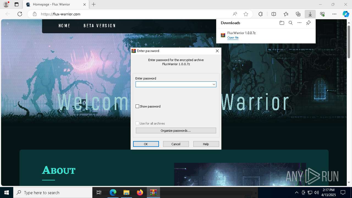Open the tab actions menu icon
This screenshot has width=352, height=198.
(16, 4)
